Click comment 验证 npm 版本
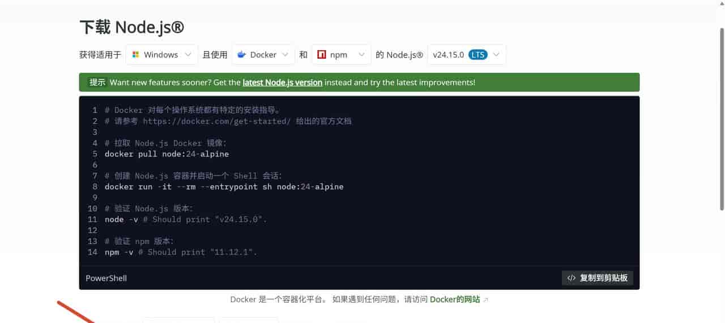Screen dimensions: 725x323 139,241
